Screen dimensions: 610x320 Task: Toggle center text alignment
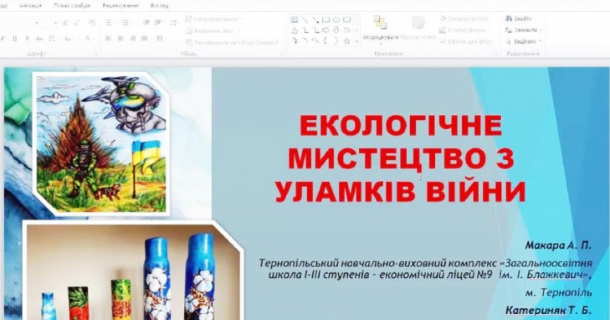[x=120, y=38]
